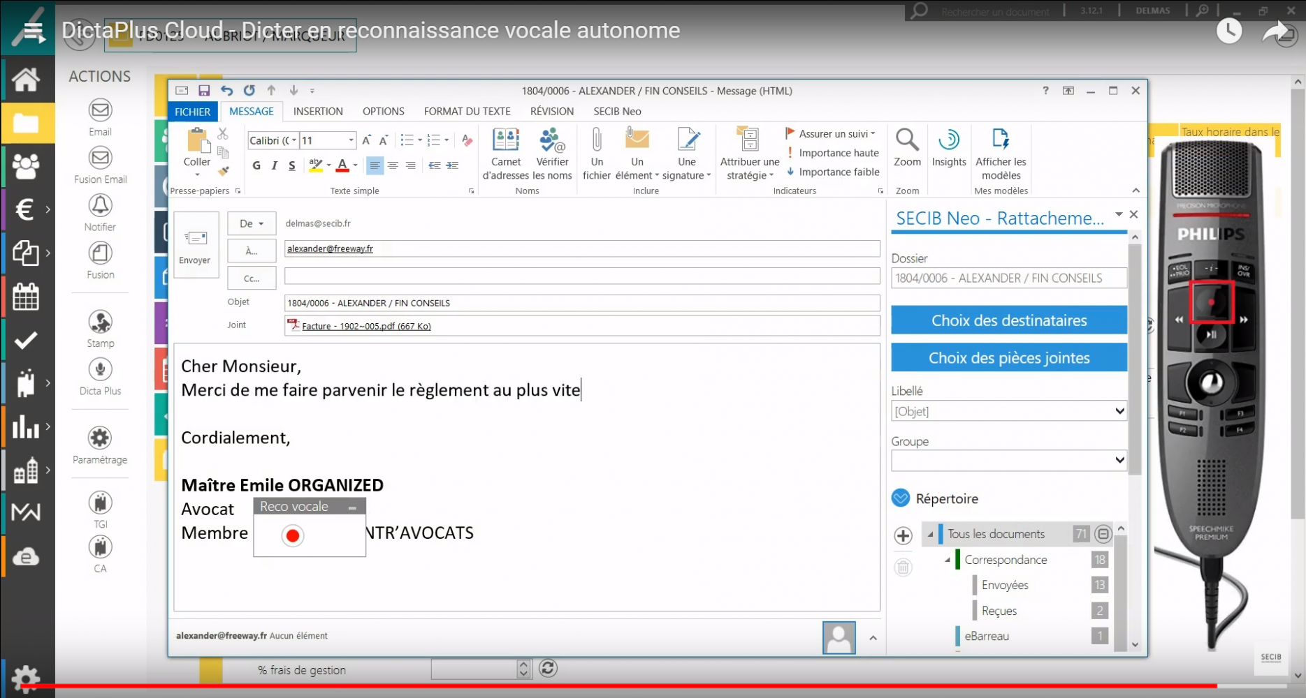Open Fusion Email action
This screenshot has width=1306, height=698.
[100, 158]
